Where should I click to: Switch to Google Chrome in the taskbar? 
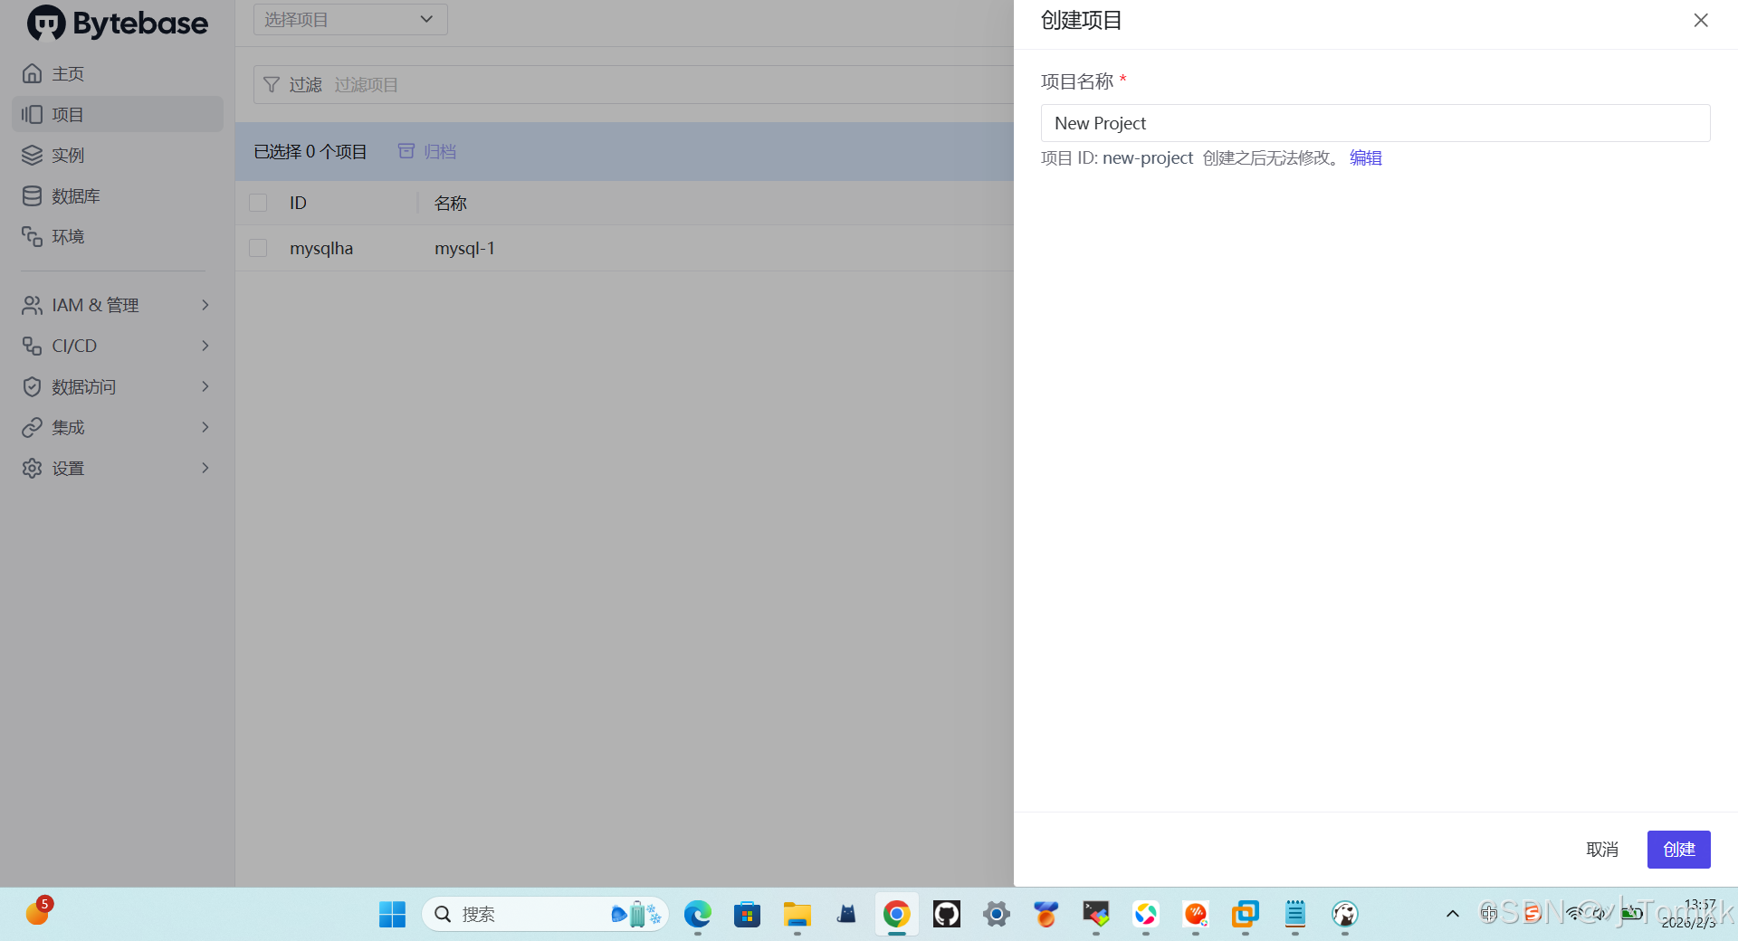click(x=896, y=914)
